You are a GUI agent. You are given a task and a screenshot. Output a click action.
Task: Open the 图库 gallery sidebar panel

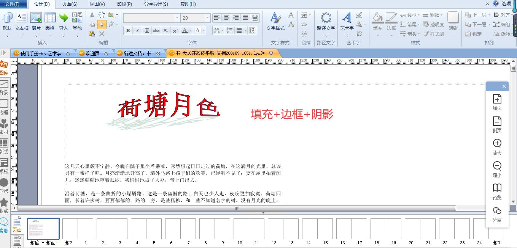click(x=4, y=68)
